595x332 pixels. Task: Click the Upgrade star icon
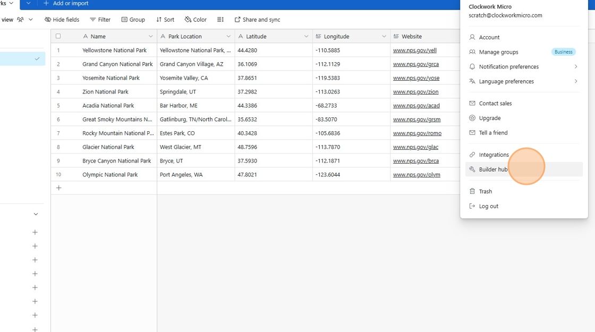coord(472,118)
